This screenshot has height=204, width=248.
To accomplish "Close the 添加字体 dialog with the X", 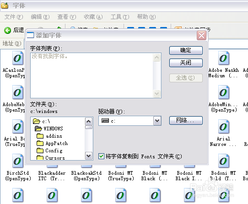I will click(x=201, y=35).
